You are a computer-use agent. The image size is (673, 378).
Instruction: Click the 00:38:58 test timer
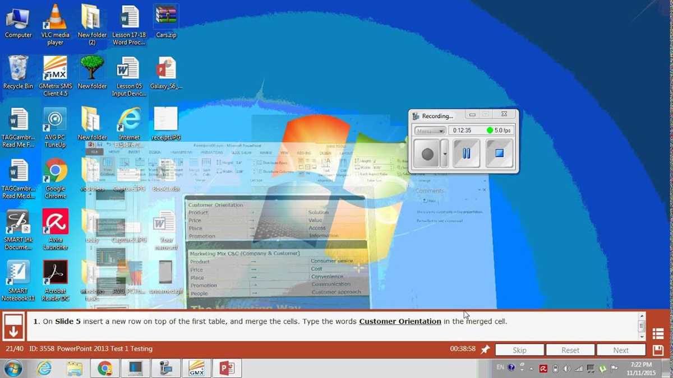click(x=463, y=349)
